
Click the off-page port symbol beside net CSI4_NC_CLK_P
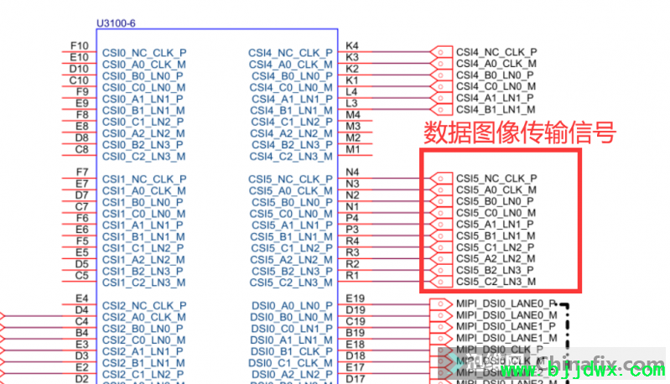[x=441, y=52]
